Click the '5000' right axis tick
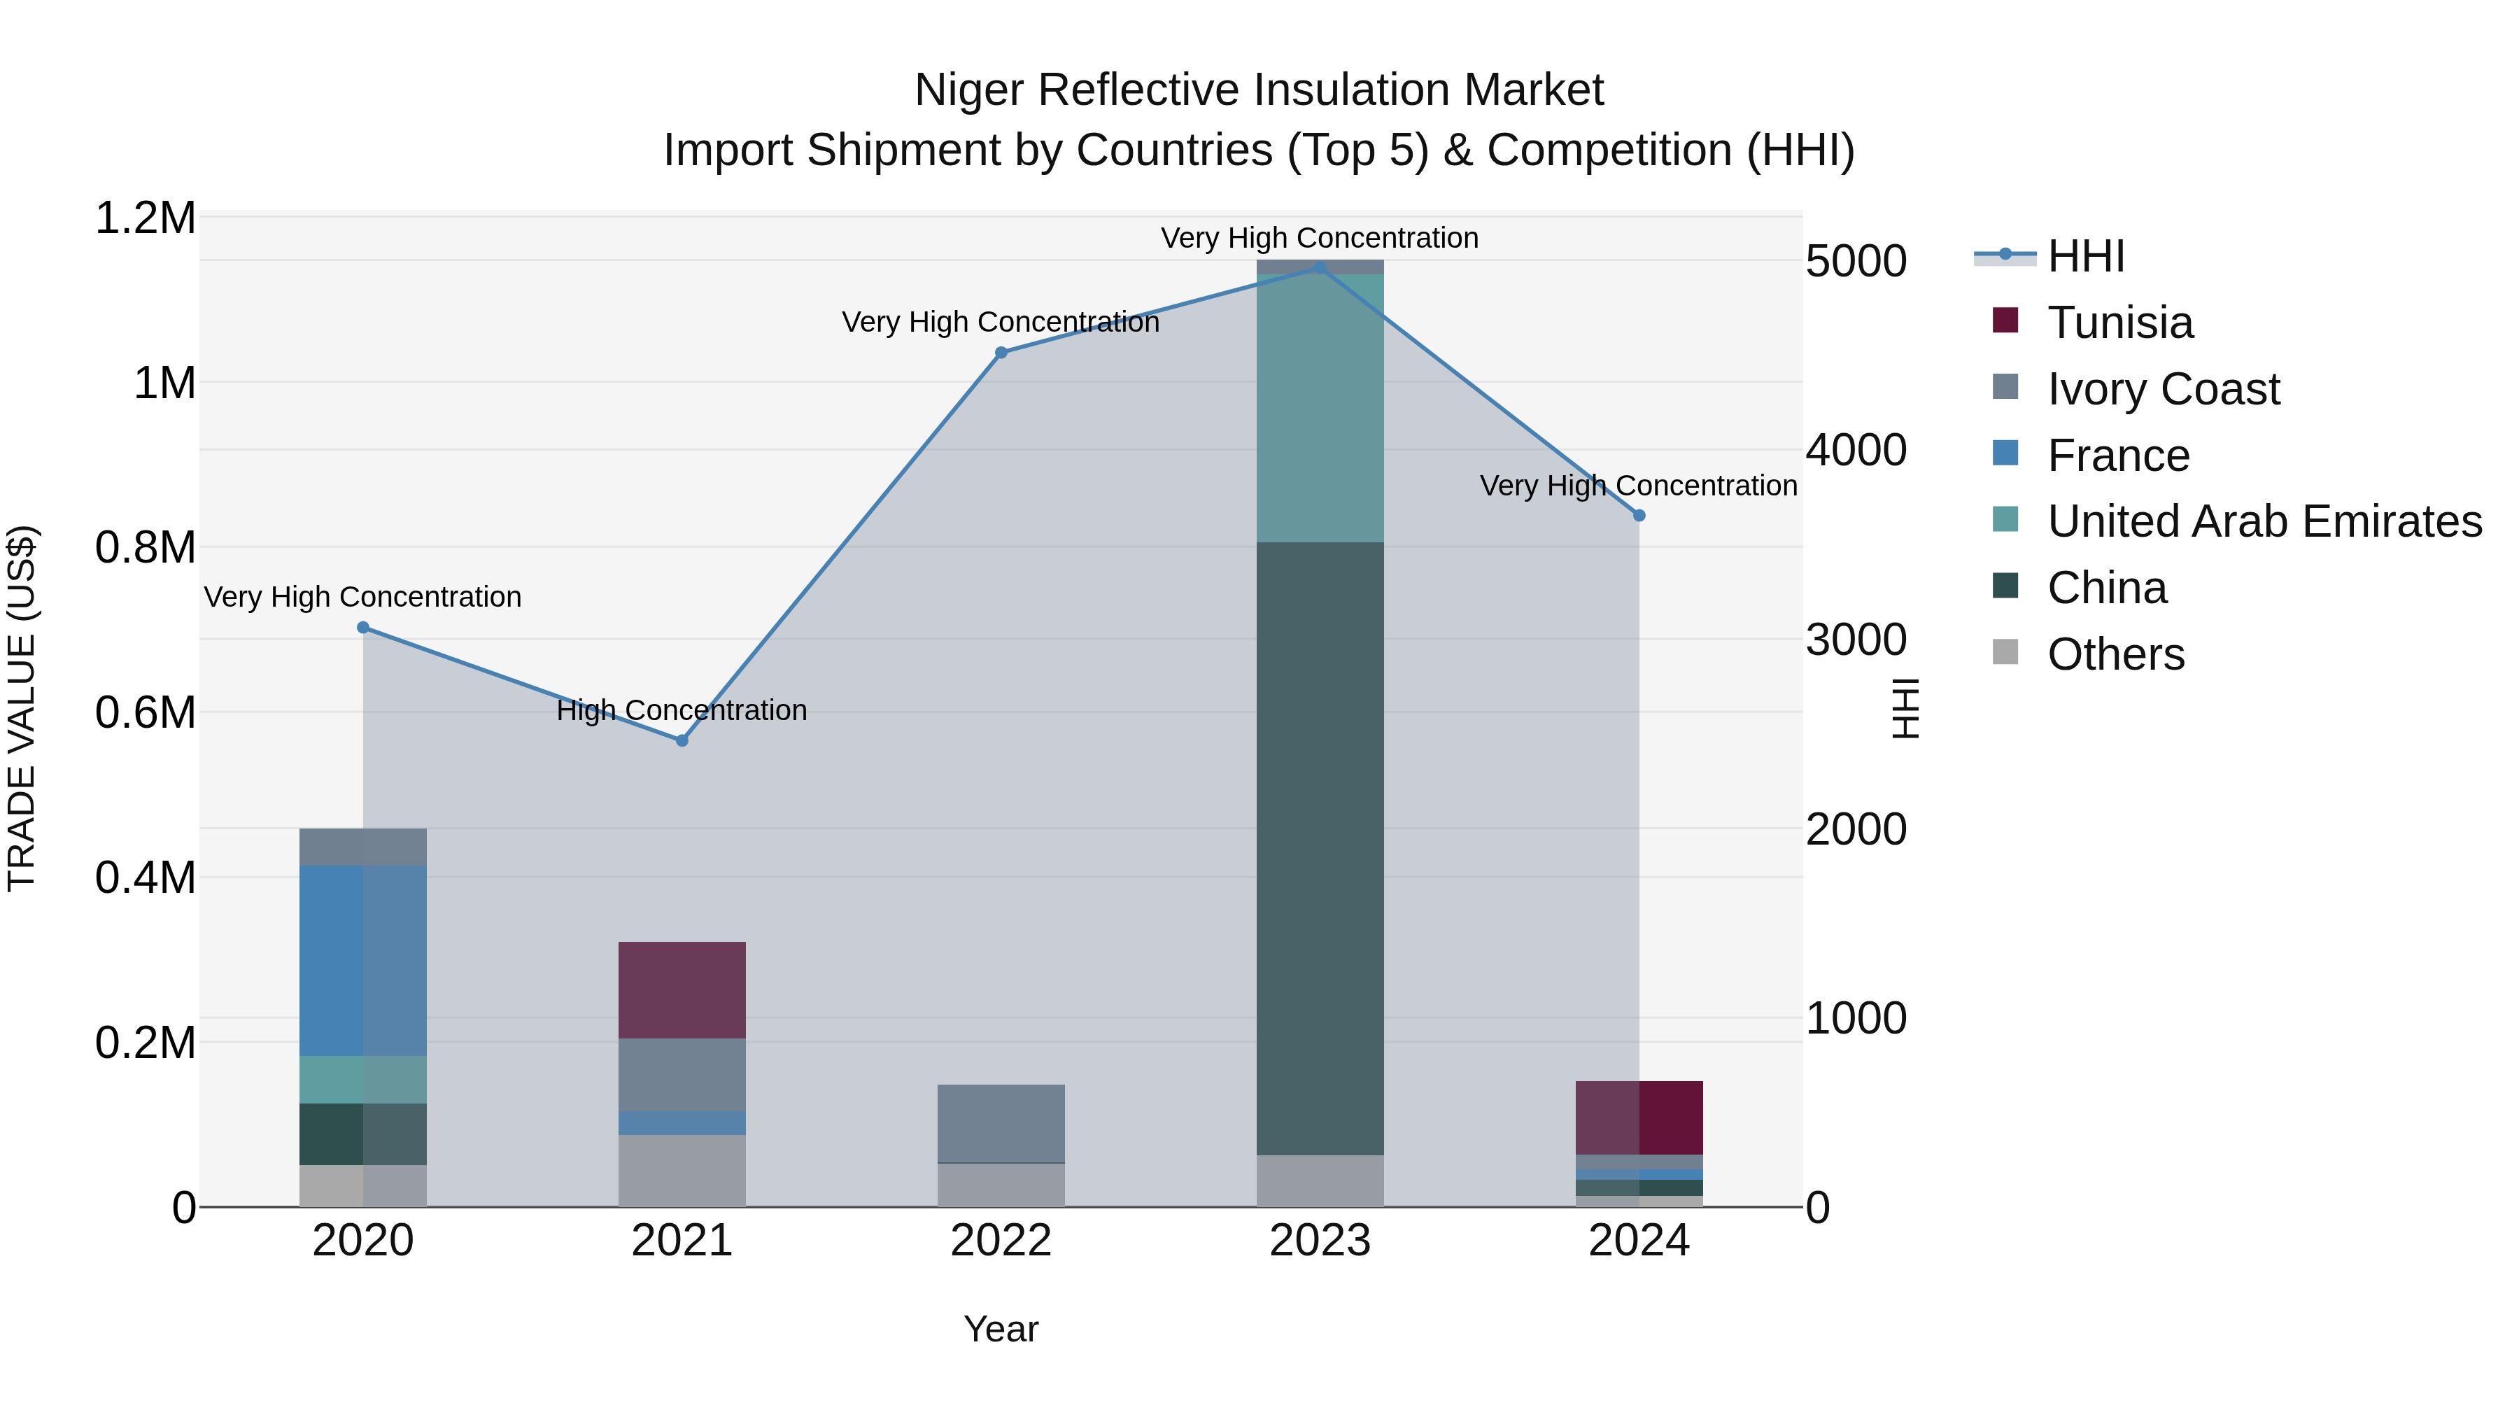Image resolution: width=2519 pixels, height=1417 pixels. point(1857,261)
